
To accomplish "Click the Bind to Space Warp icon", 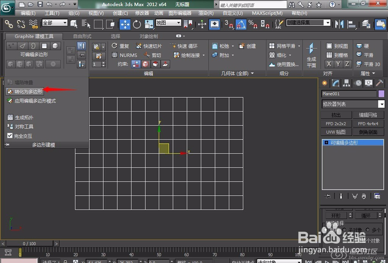I will (x=33, y=24).
